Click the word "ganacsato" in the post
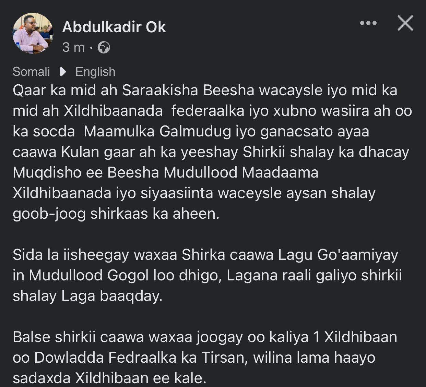The height and width of the screenshot is (387, 426). (297, 132)
